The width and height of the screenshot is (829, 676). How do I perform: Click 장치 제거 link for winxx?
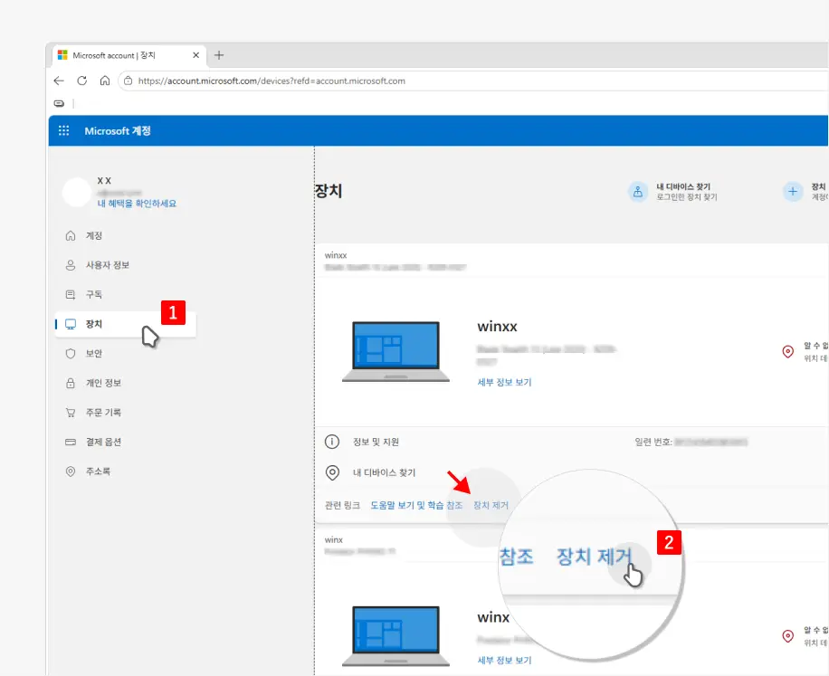491,505
